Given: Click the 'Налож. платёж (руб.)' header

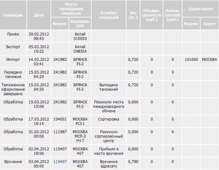Looking at the screenshot, I should click(173, 15).
